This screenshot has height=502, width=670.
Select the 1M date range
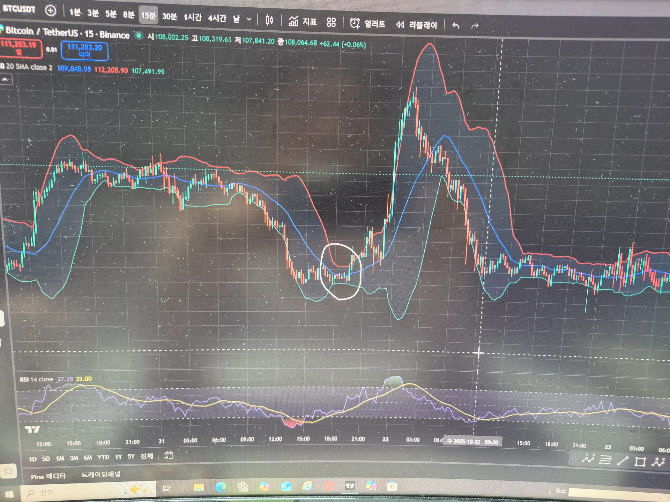pyautogui.click(x=60, y=458)
